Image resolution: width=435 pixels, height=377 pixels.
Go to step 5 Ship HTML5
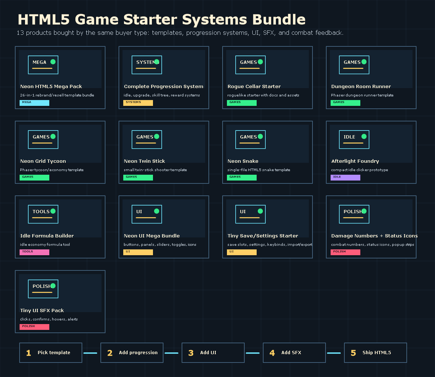376,353
